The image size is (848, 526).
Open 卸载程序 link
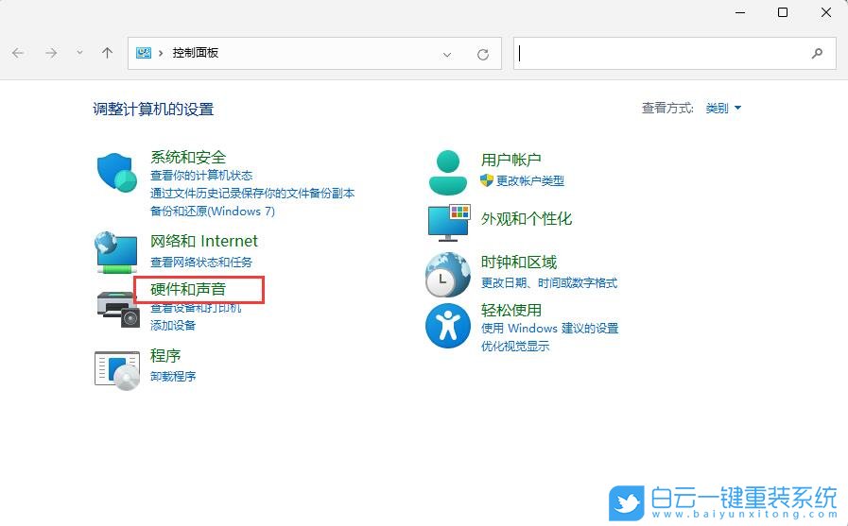pyautogui.click(x=173, y=377)
